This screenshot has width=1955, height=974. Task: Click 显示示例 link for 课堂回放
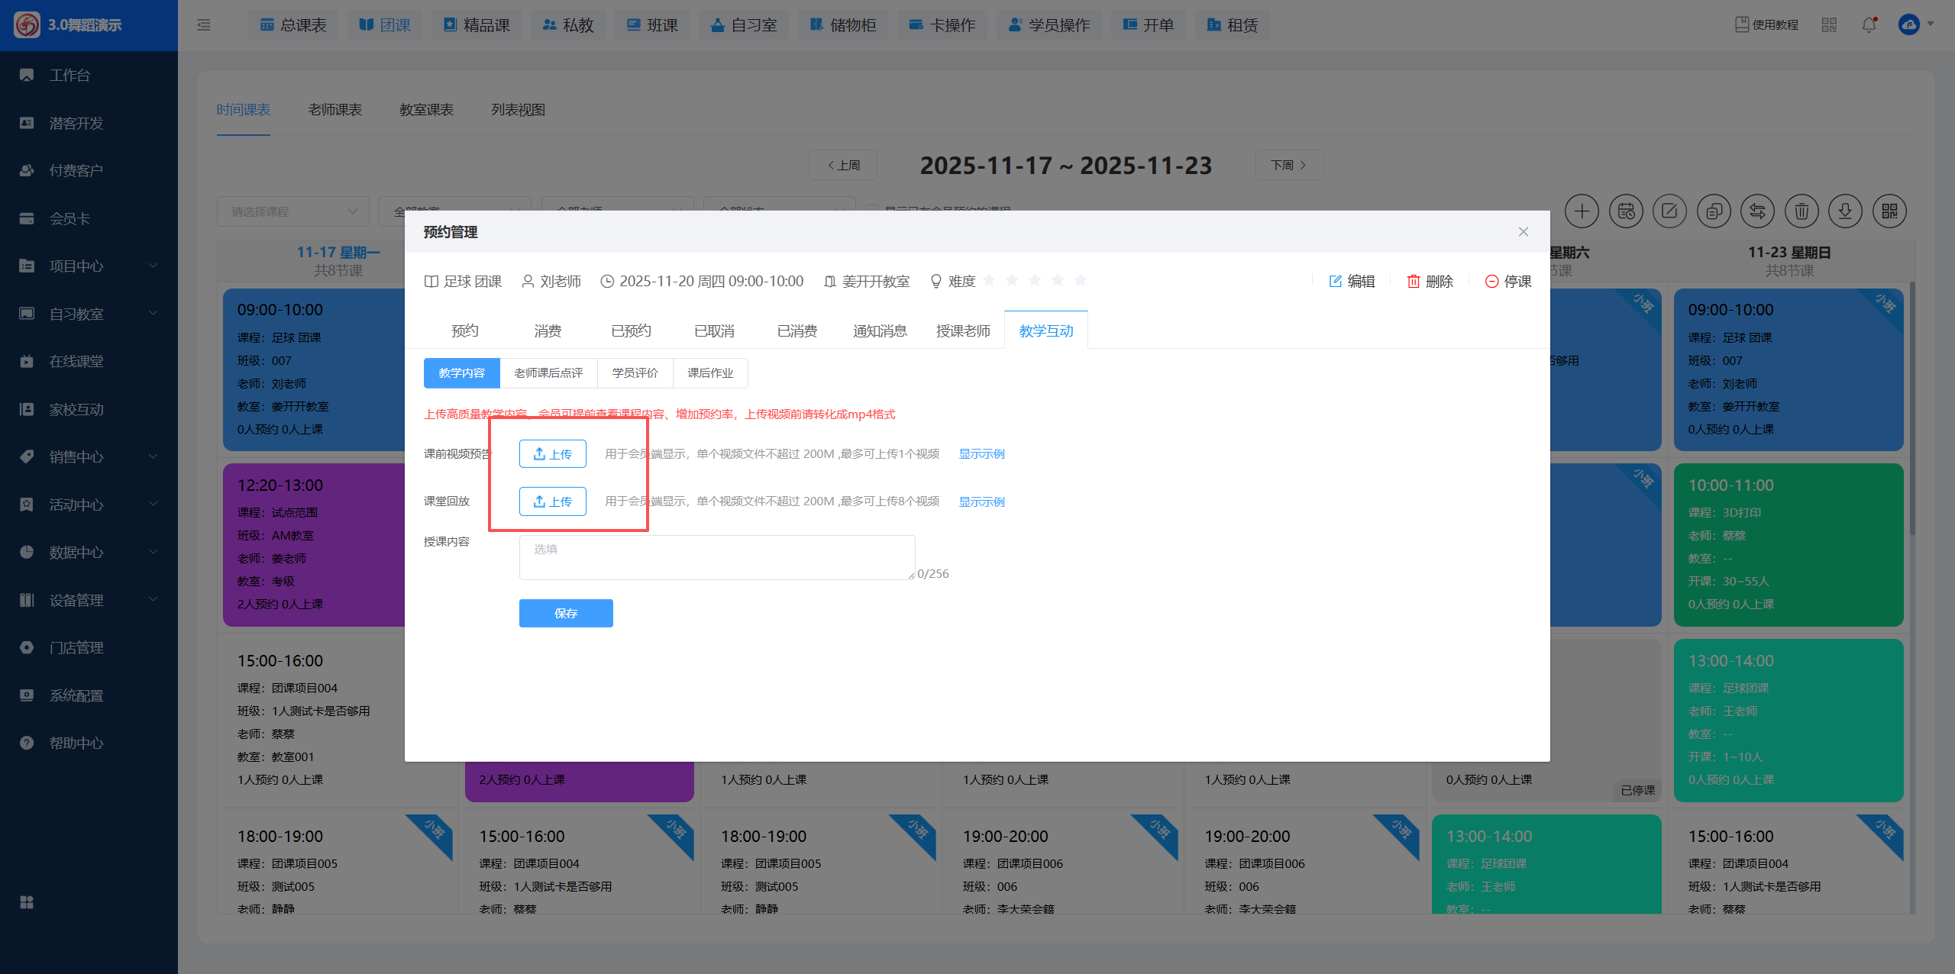981,502
